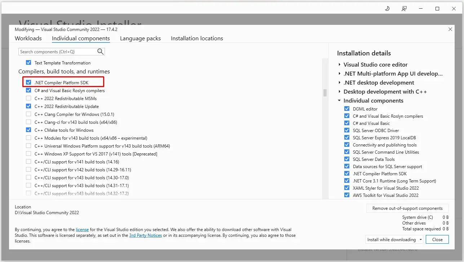This screenshot has width=464, height=262.
Task: Uncheck DGML editor in Installation details
Action: [x=347, y=109]
